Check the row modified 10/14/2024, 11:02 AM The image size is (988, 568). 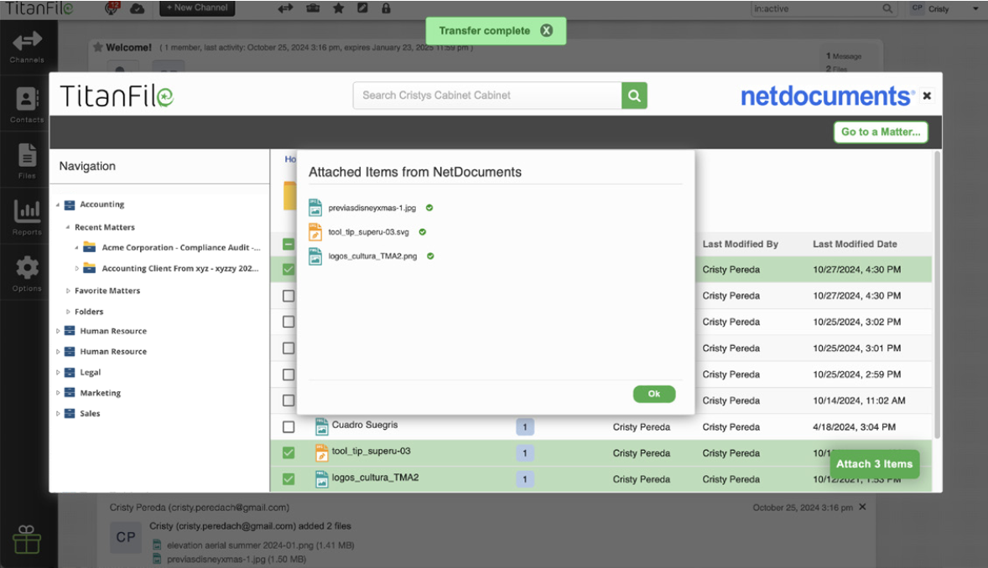click(289, 400)
